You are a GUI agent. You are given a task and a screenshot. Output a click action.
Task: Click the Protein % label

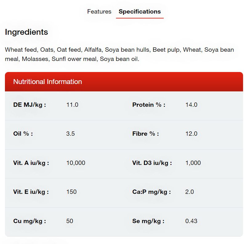[149, 105]
